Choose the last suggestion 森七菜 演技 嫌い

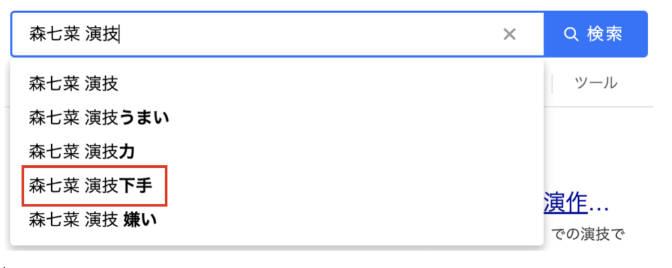(276, 220)
